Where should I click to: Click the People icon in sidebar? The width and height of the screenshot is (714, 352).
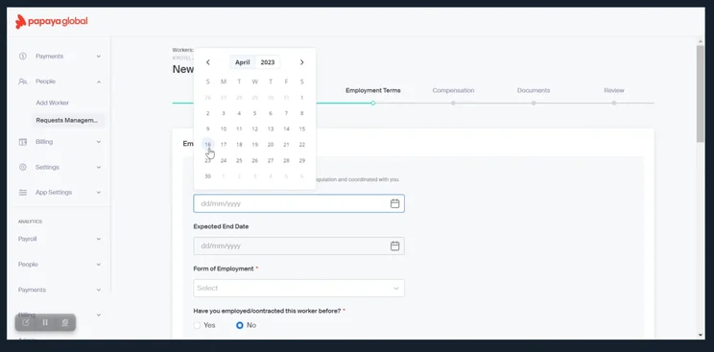click(x=23, y=82)
